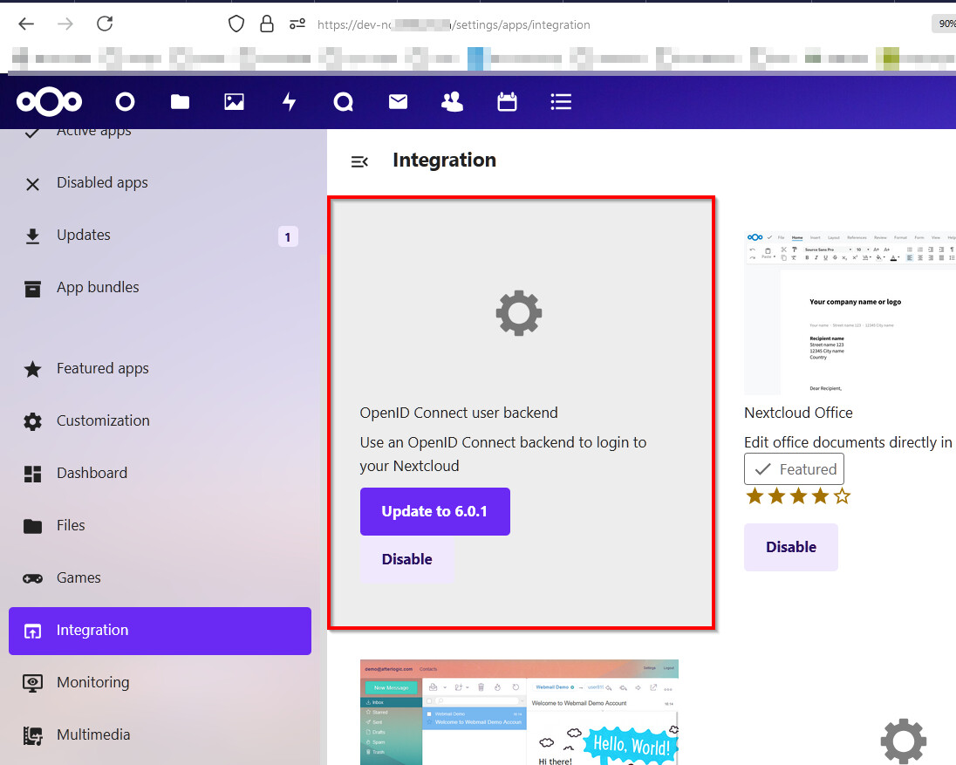Open Calendar icon in top bar
This screenshot has height=765, width=956.
pyautogui.click(x=507, y=102)
